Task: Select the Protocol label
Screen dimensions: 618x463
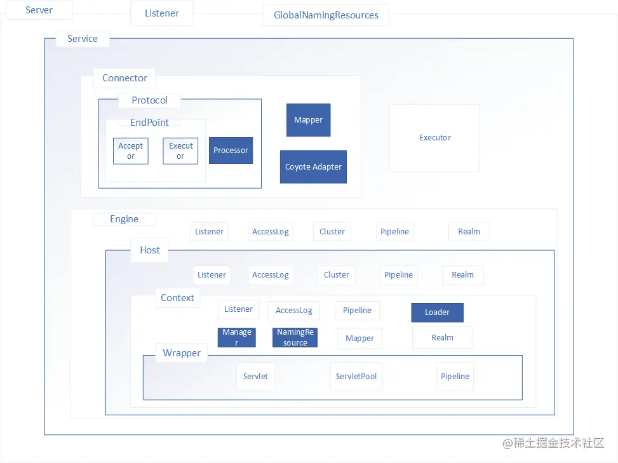Action: tap(149, 100)
